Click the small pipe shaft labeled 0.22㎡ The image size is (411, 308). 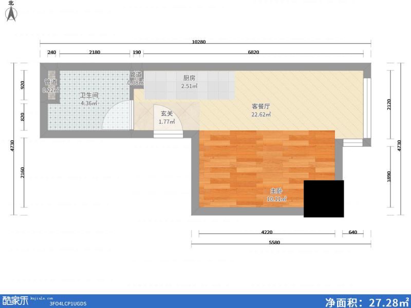[x=51, y=85]
